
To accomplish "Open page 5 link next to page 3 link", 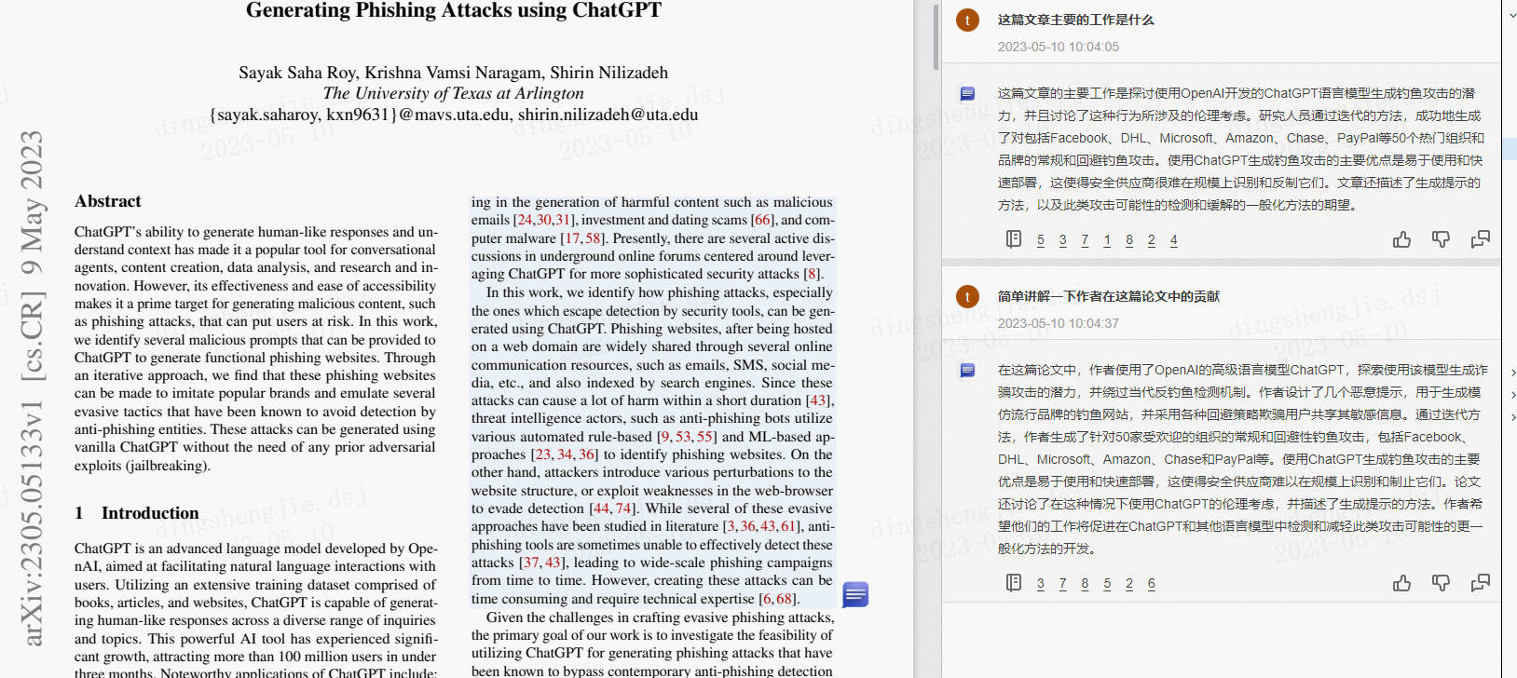I will point(1040,240).
